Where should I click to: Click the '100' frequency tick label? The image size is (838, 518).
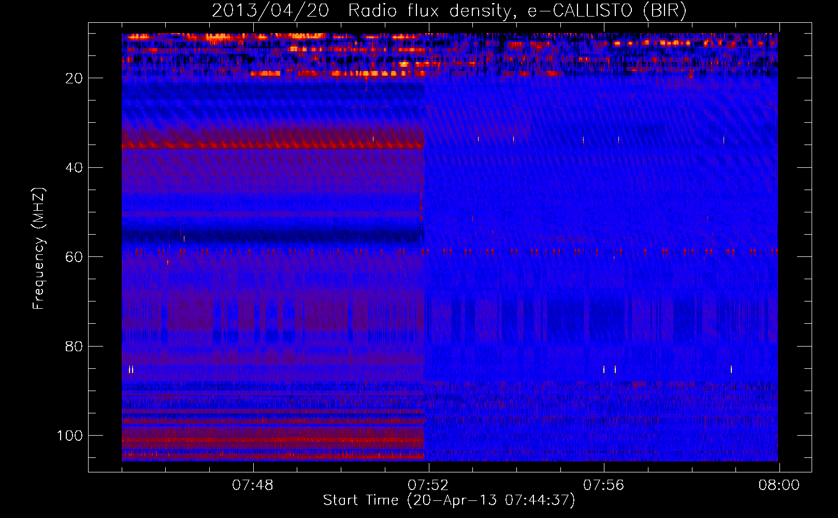[70, 436]
